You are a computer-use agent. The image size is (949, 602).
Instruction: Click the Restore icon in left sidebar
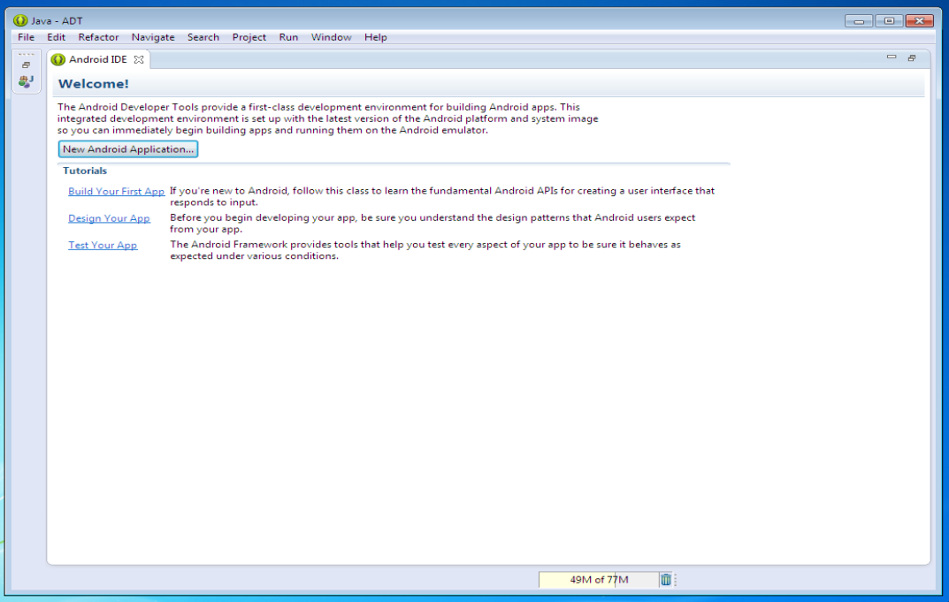26,65
